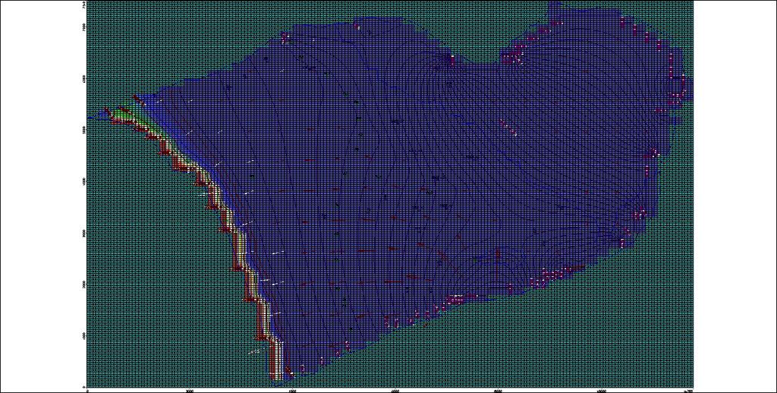Click the 4000 label on horizontal axis
The image size is (777, 393).
point(292,391)
